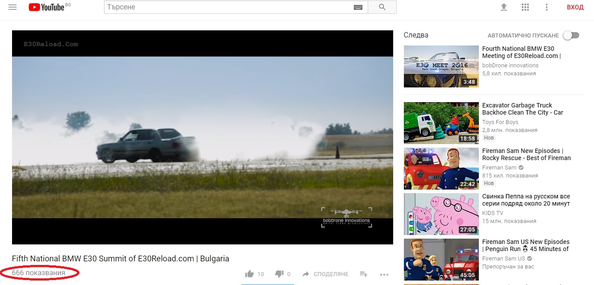The height and width of the screenshot is (285, 594).
Task: Open the hamburger guide menu
Action: pos(12,8)
